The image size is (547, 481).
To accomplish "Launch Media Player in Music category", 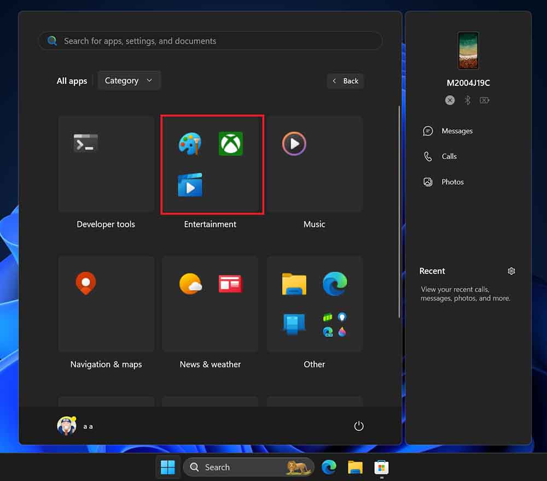I will point(294,143).
